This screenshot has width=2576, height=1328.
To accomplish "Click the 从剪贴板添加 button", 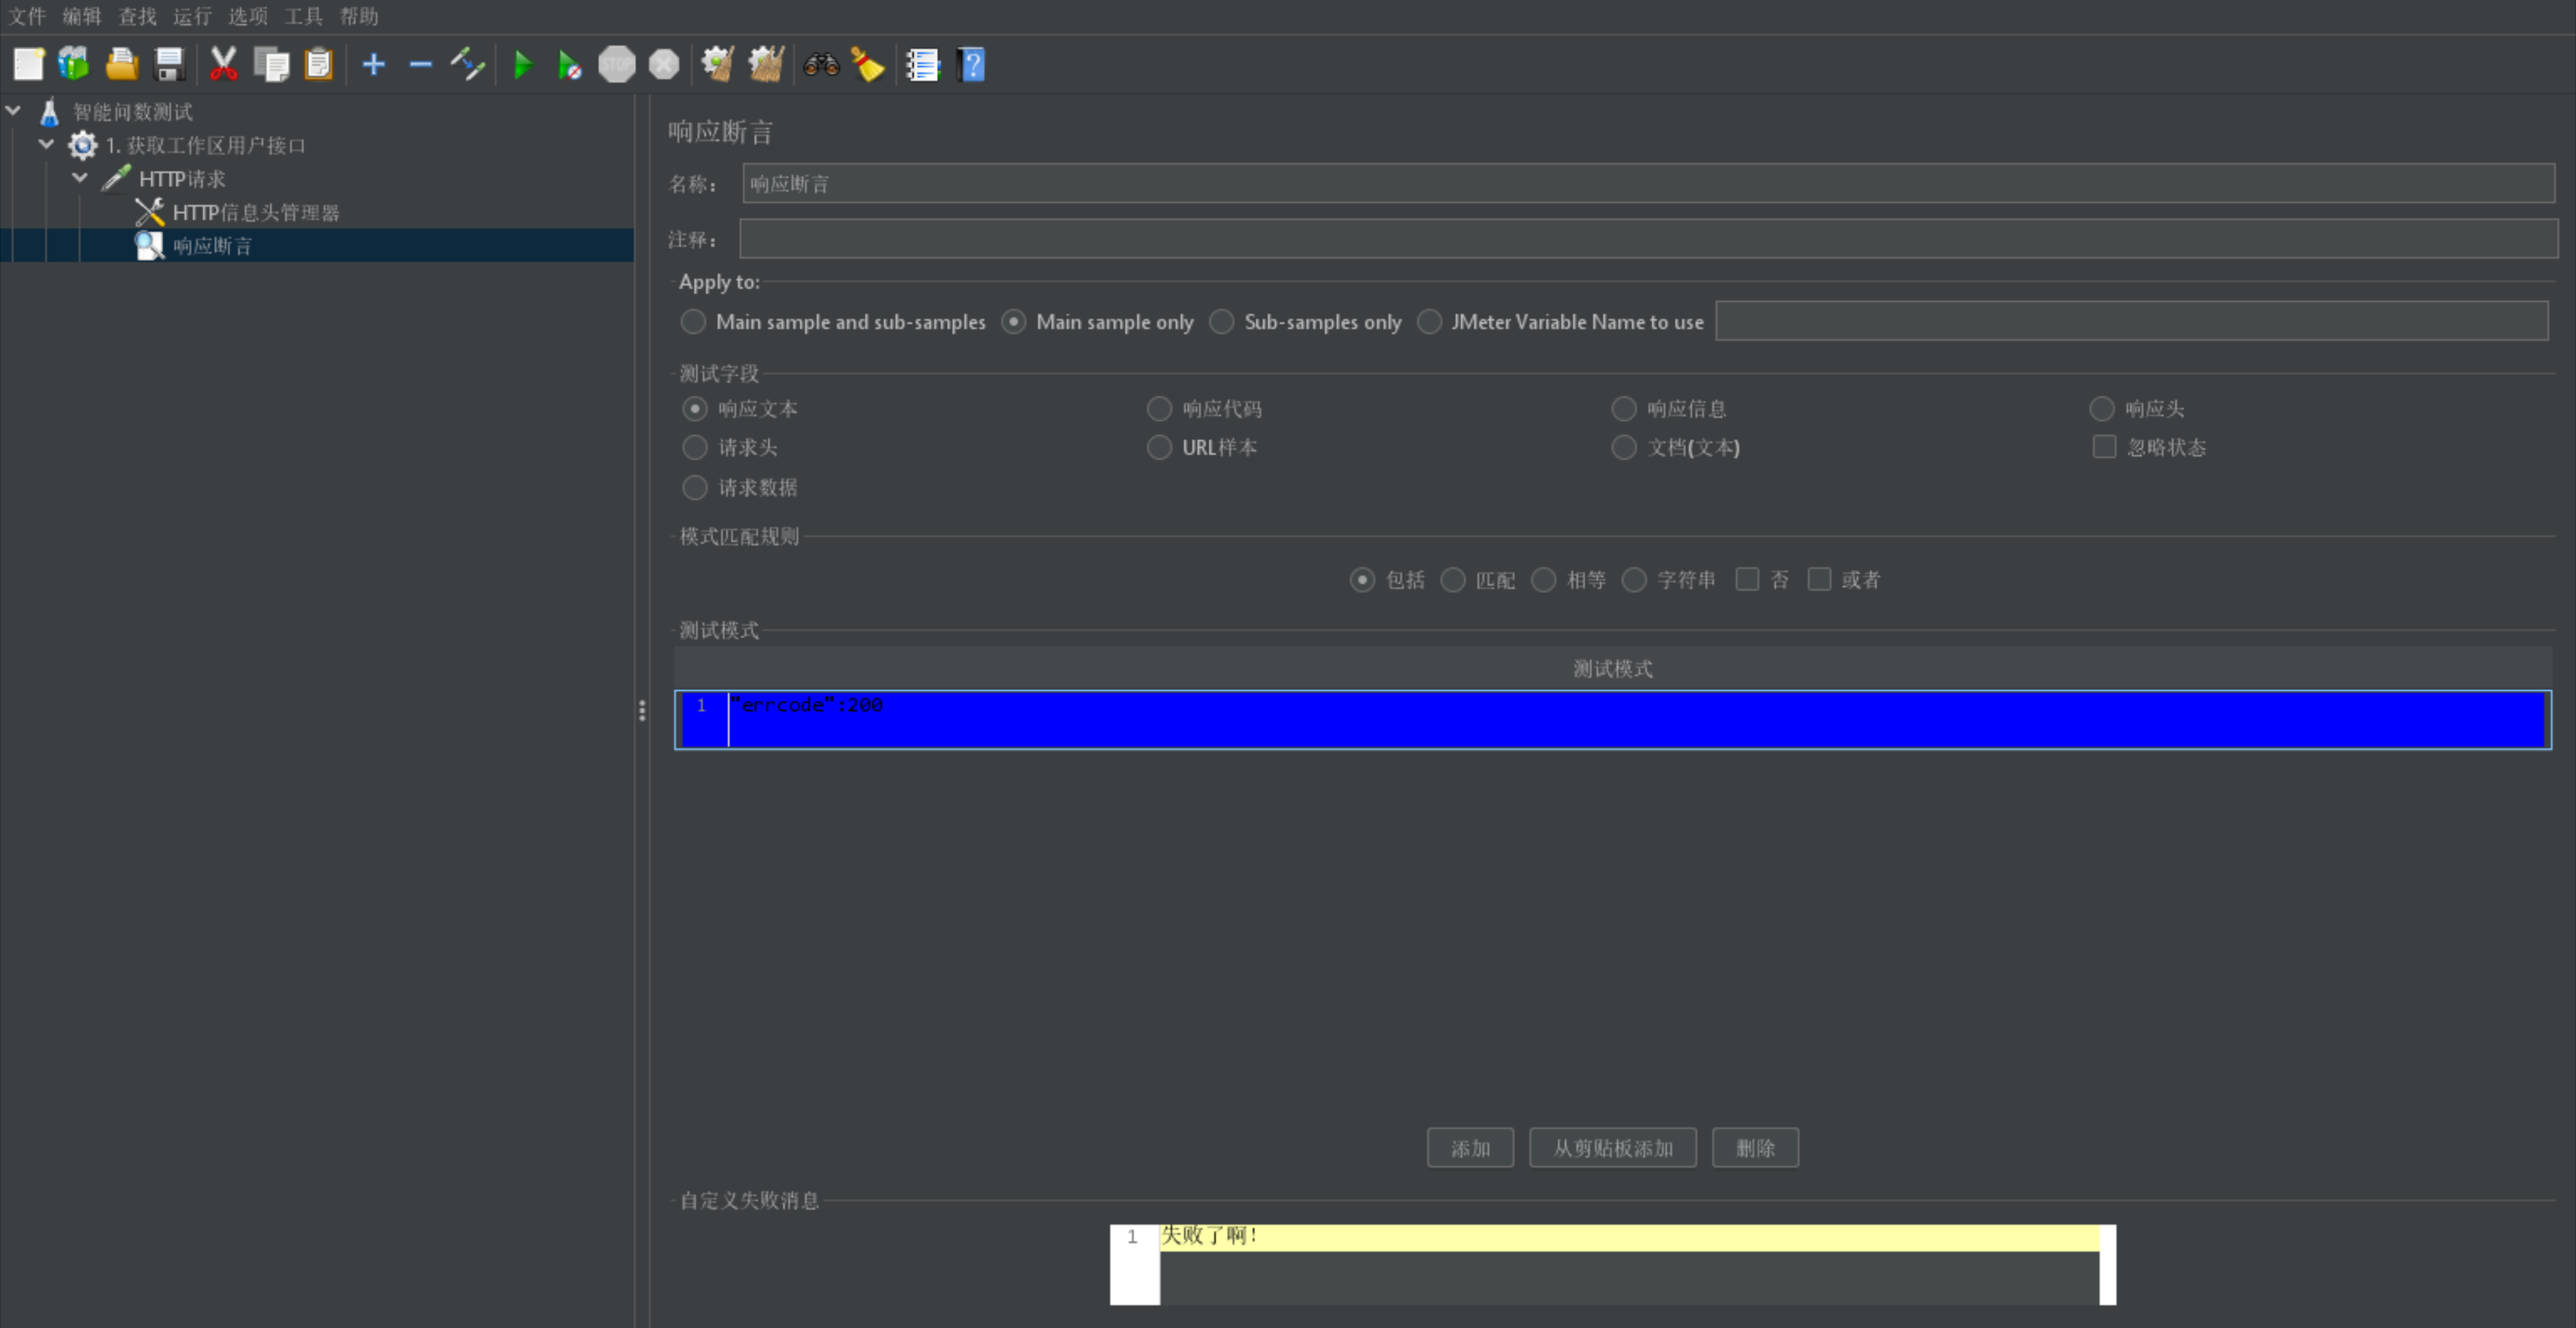I will (x=1613, y=1148).
